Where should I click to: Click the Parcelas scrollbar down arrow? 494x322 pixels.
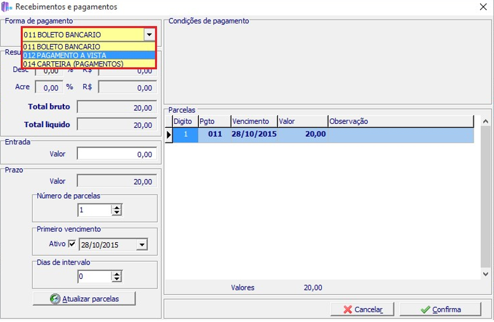coord(486,274)
